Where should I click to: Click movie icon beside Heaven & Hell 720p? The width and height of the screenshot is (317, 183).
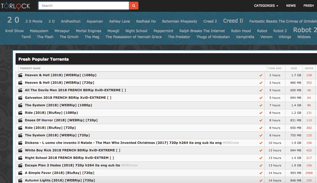tap(20, 83)
